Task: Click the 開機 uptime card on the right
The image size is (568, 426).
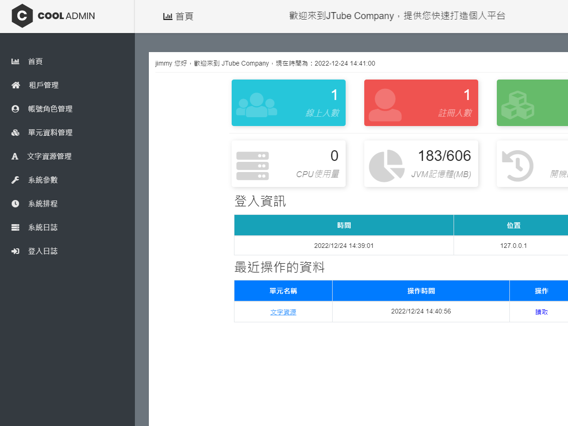Action: click(532, 163)
